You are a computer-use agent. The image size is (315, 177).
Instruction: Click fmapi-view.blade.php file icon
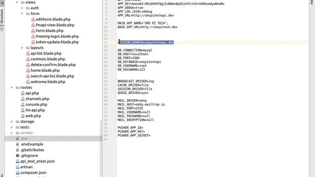33,25
